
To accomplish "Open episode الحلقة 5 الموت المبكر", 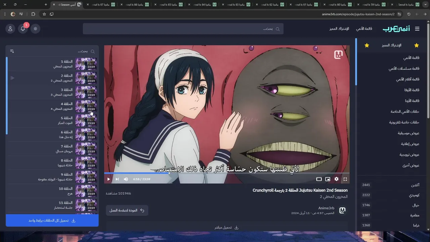I will (x=52, y=120).
